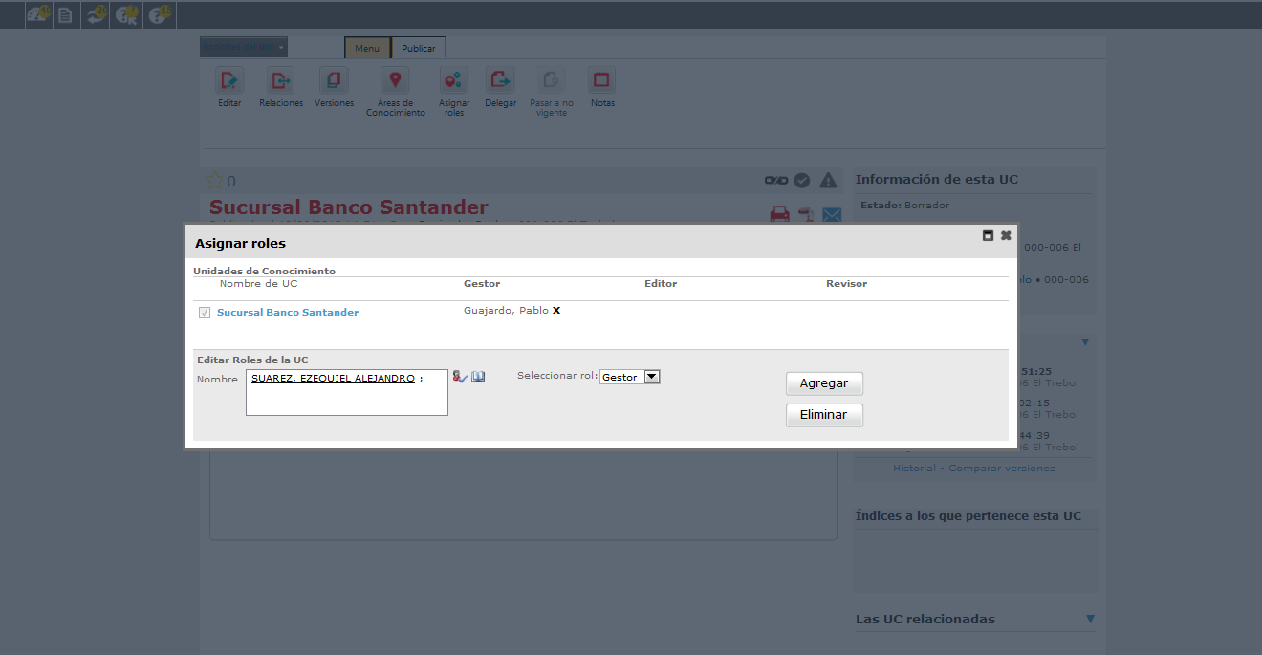
Task: Click the question mark icon with badge 15
Action: pos(159,15)
